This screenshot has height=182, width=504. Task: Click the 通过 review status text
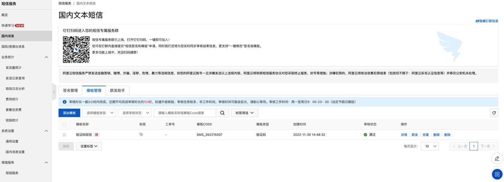pos(372,135)
